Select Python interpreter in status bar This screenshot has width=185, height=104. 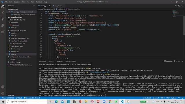pyautogui.click(x=8, y=98)
